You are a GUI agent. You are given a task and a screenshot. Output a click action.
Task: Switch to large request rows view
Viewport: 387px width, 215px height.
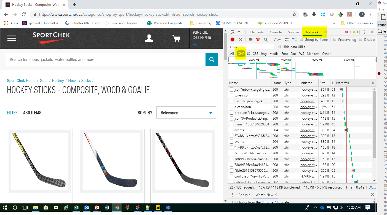[287, 40]
